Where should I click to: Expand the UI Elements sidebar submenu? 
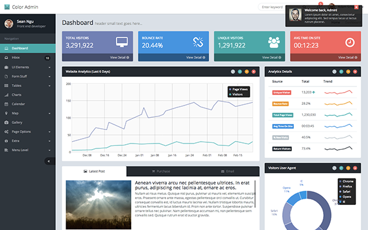(x=28, y=67)
